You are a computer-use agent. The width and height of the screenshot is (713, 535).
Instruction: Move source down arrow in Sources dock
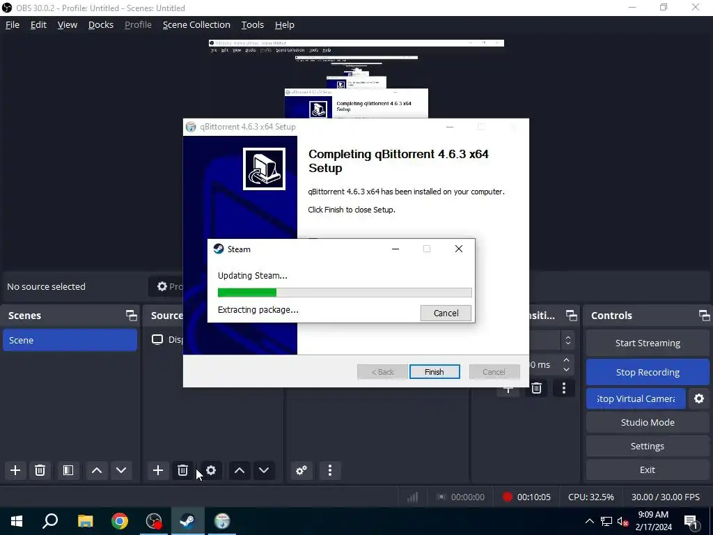click(264, 470)
